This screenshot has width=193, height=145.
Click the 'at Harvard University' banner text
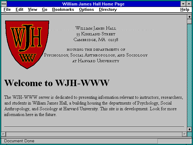(96, 61)
